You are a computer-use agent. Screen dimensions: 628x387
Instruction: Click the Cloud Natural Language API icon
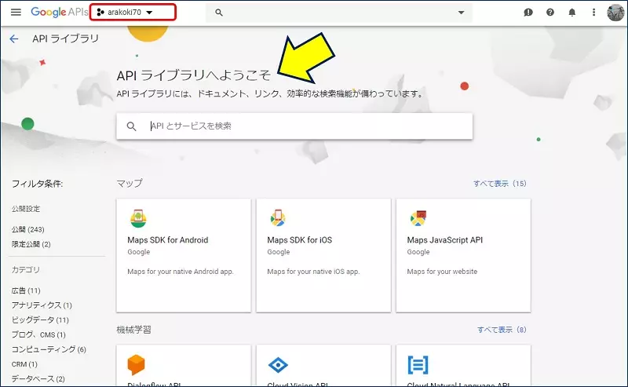(418, 365)
